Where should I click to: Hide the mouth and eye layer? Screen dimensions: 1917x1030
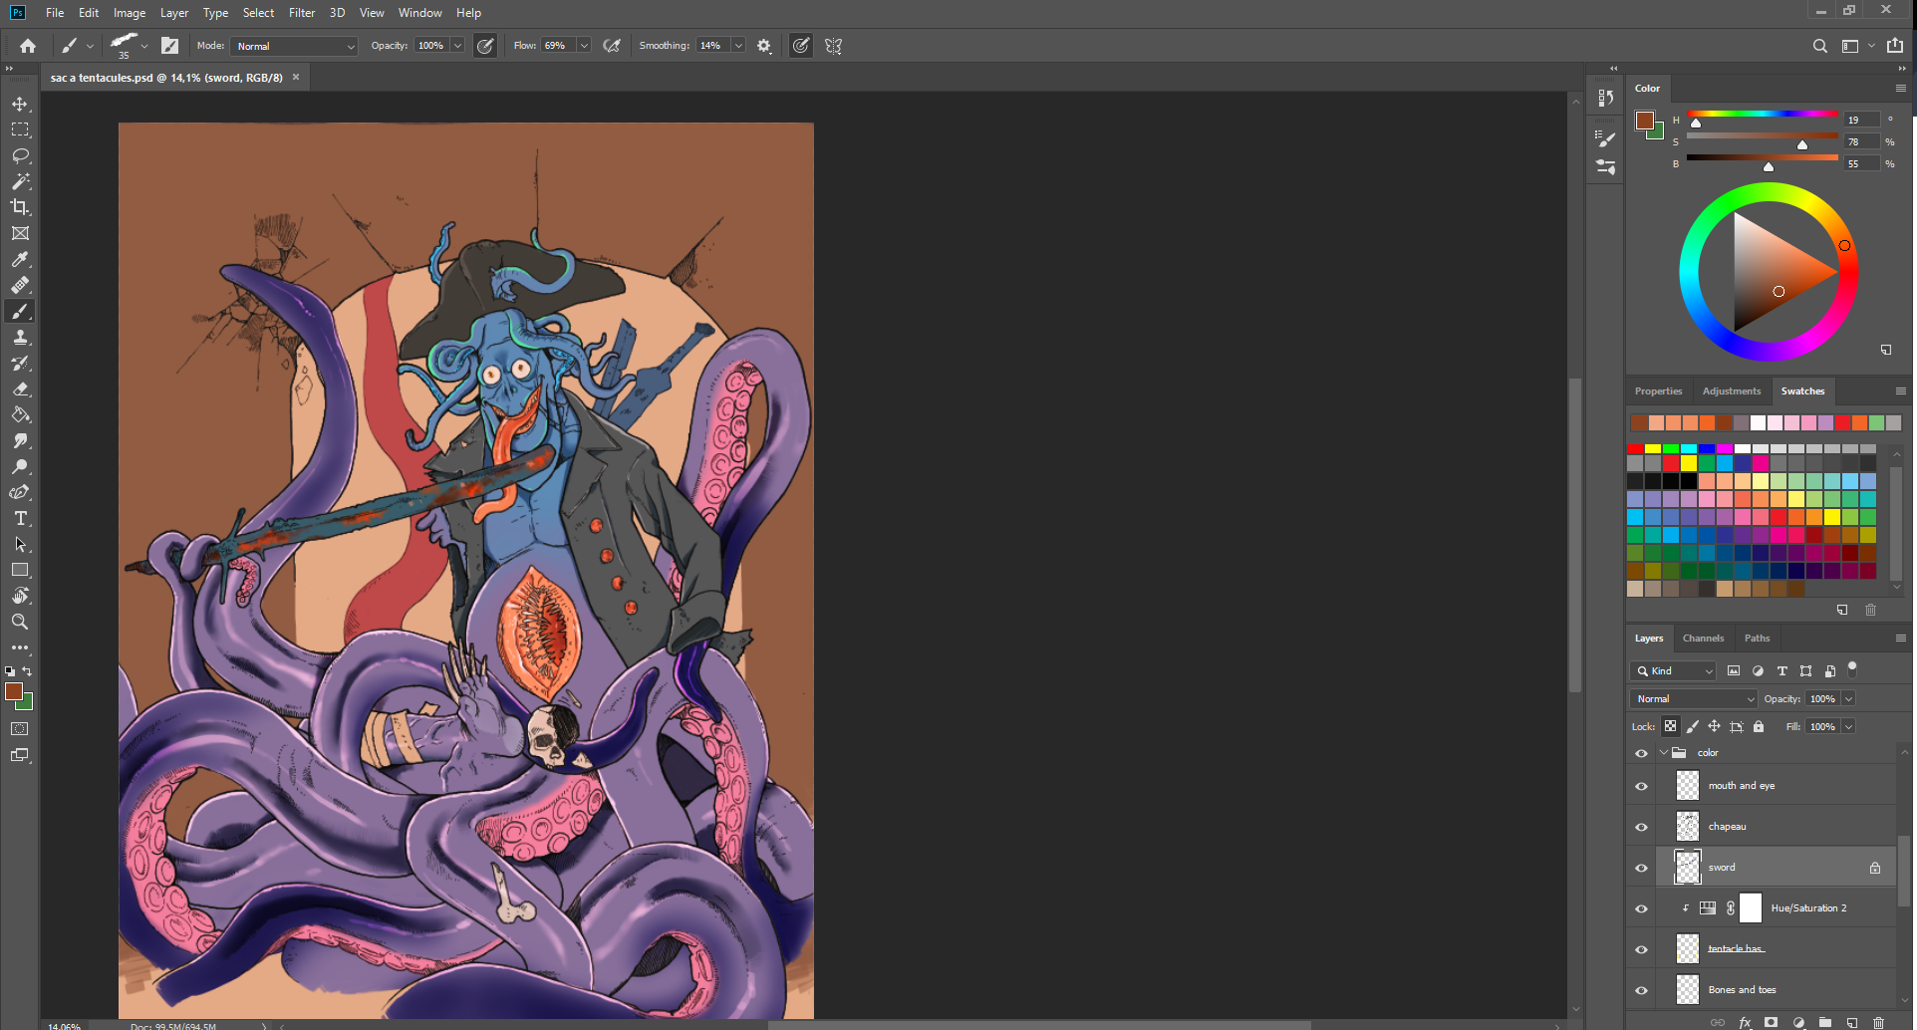[1641, 786]
